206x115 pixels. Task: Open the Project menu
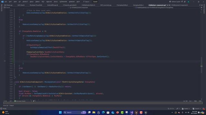pos(25,2)
